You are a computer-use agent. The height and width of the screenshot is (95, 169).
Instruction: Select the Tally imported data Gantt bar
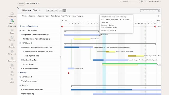pyautogui.click(x=136, y=56)
